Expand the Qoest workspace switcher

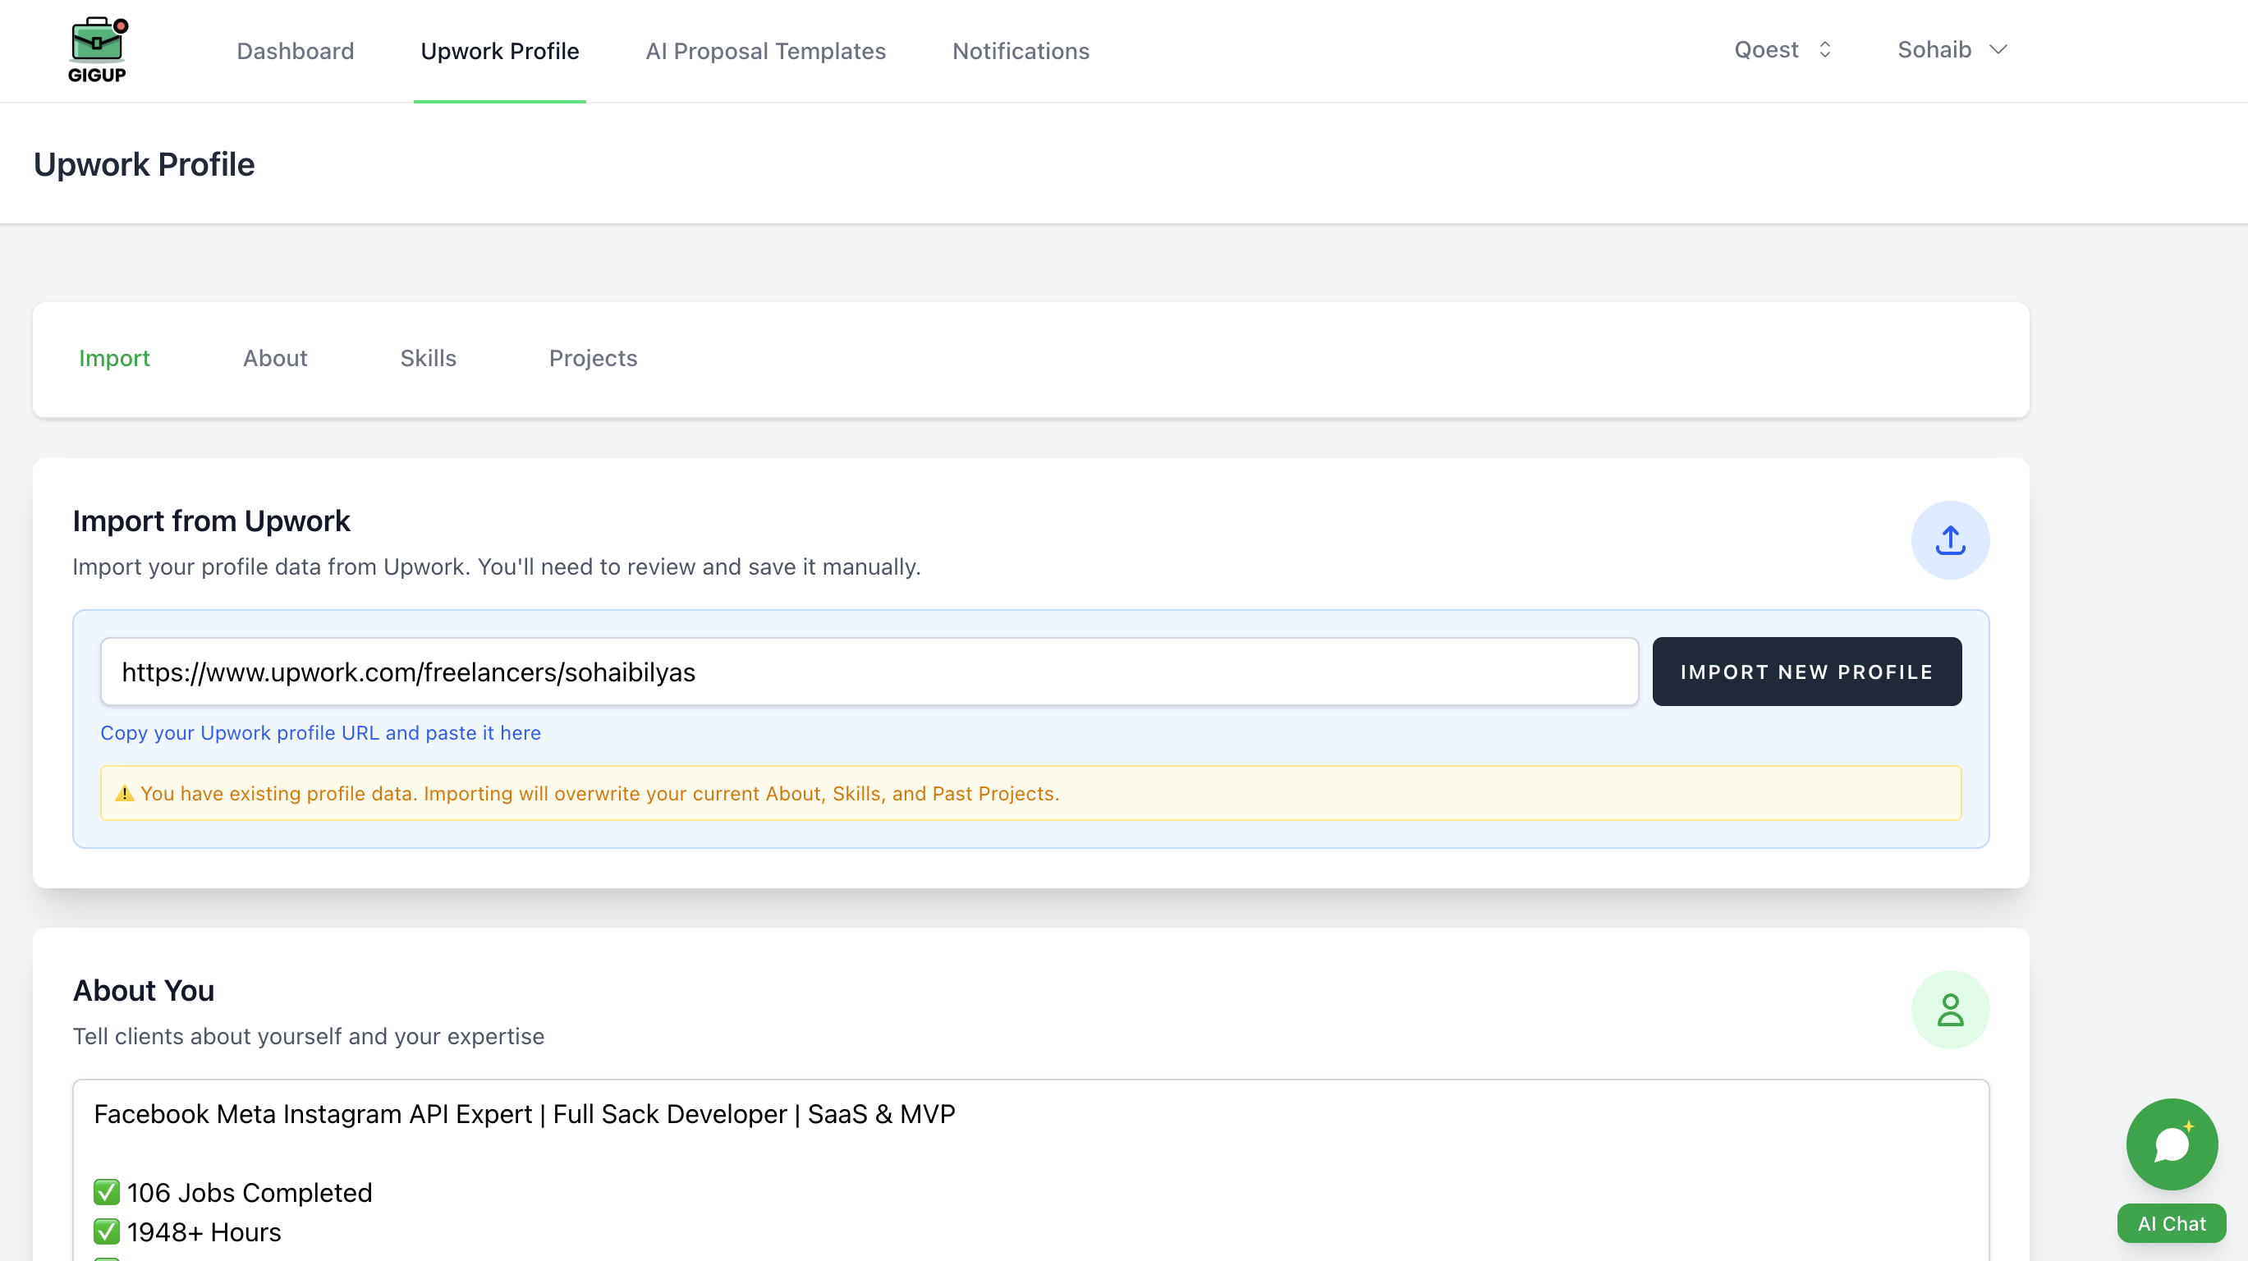point(1782,50)
